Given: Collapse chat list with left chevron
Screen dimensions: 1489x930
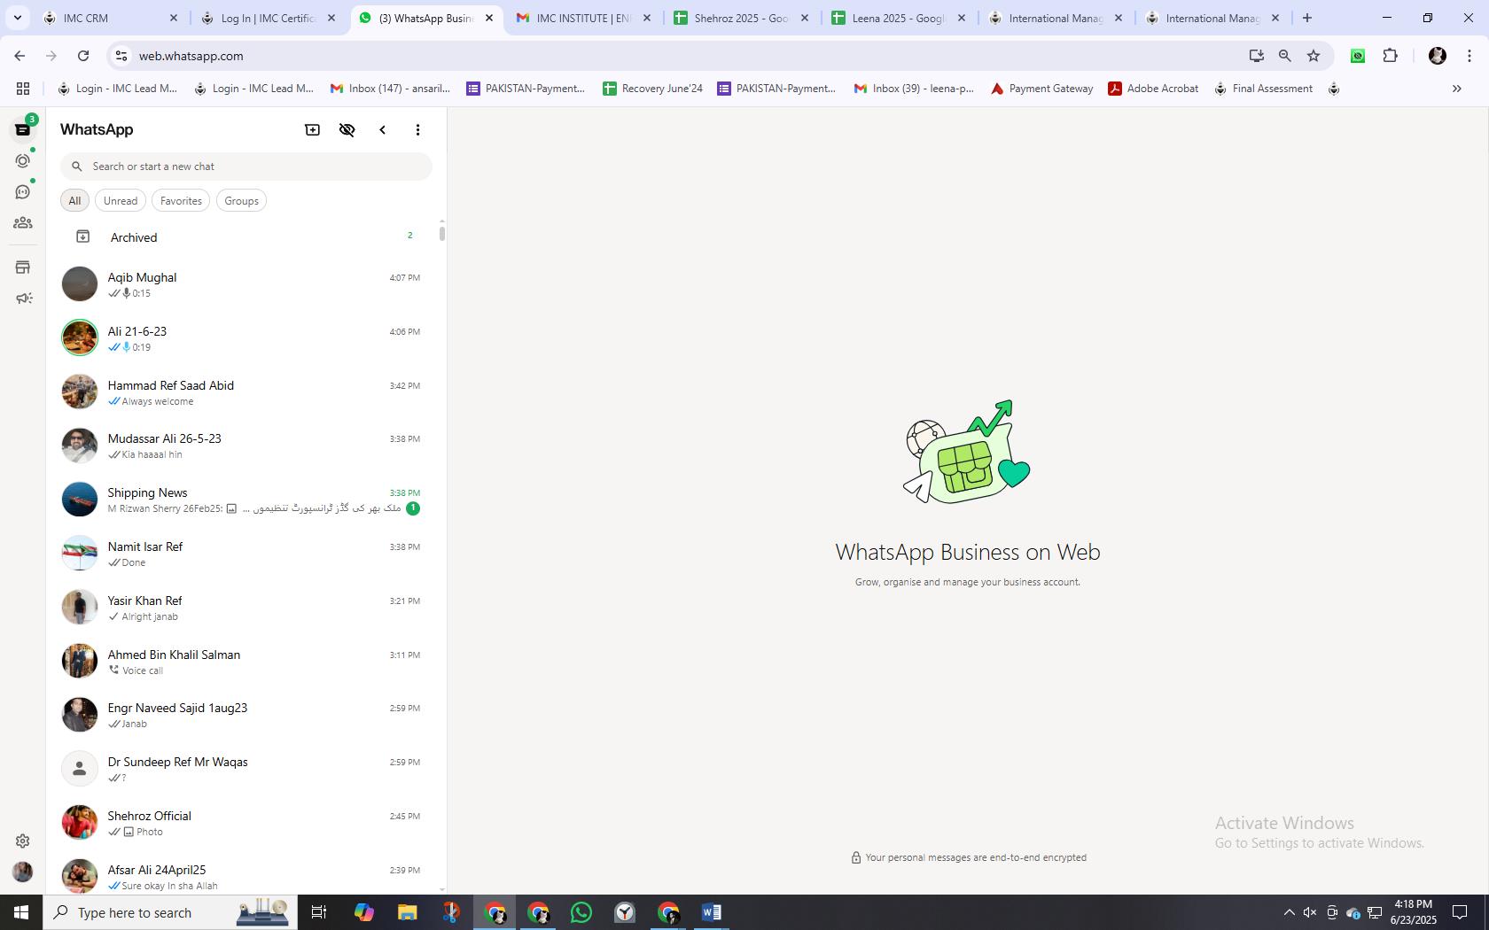Looking at the screenshot, I should (383, 130).
